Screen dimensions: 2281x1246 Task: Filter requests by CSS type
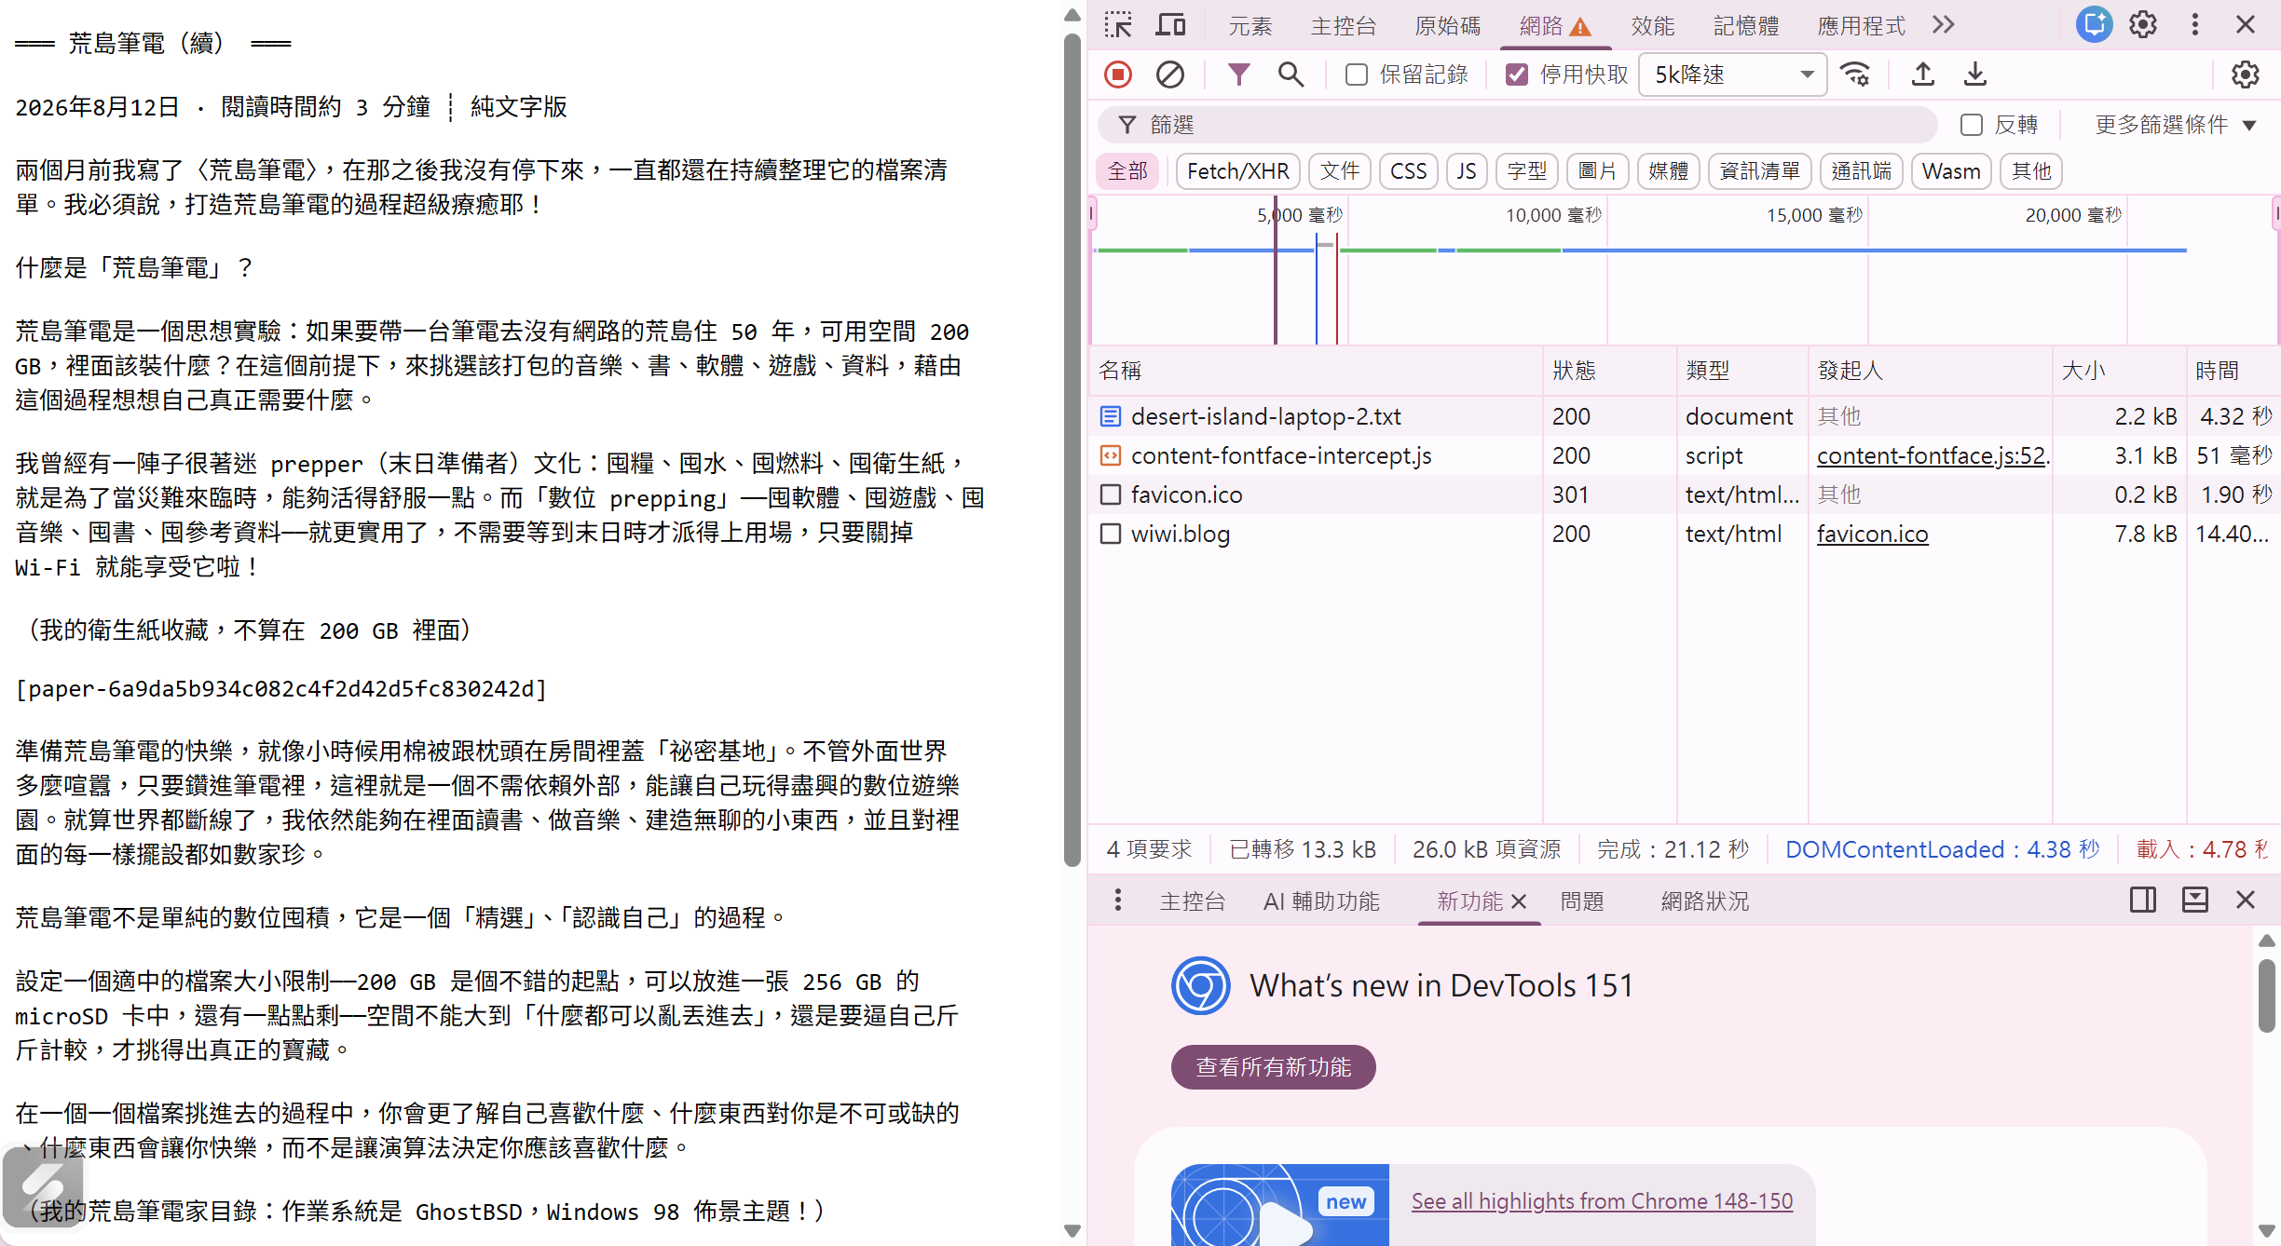pos(1408,171)
